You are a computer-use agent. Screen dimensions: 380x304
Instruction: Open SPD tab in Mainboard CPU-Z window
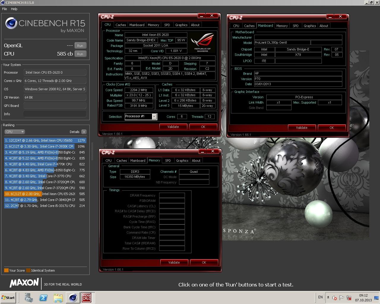[296, 26]
